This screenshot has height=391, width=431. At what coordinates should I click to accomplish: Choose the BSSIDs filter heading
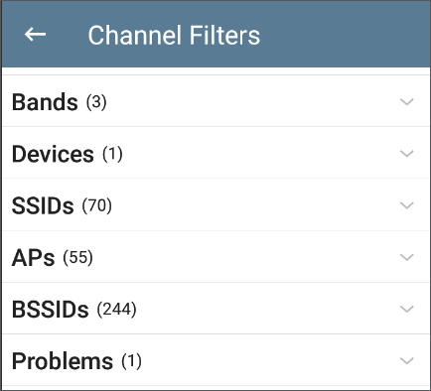[x=51, y=310]
